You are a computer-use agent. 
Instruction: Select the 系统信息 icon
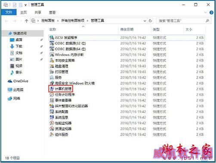[x=52, y=117]
